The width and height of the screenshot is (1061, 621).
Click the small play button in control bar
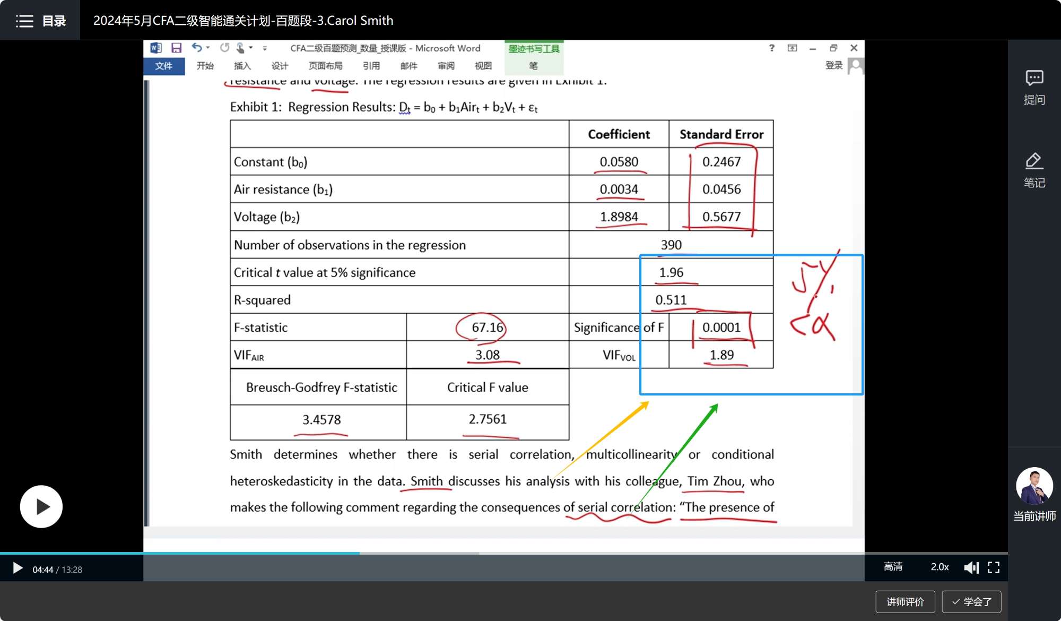(18, 568)
